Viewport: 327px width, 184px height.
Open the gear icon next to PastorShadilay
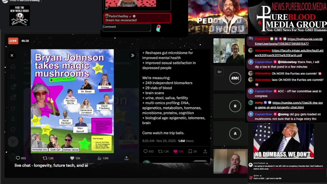point(134,16)
